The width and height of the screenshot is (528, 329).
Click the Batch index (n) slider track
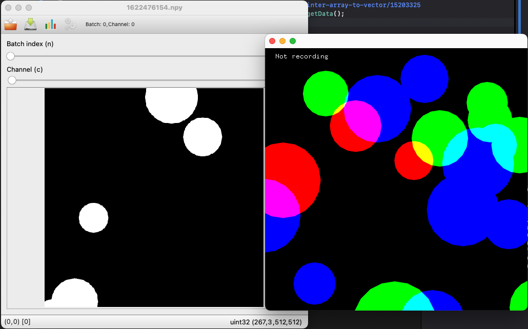[x=136, y=56]
